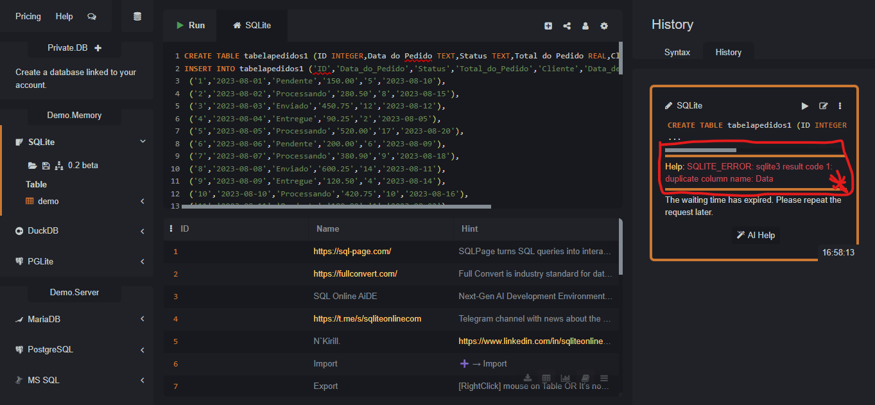Select the SQLite editor tab
Screen dimensions: 875x405
(x=252, y=26)
